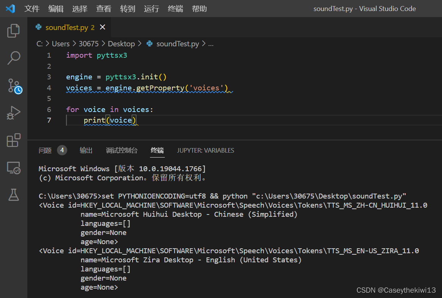Viewport: 442px width, 298px height.
Task: Select the soundTest.py editor tab
Action: pyautogui.click(x=69, y=27)
